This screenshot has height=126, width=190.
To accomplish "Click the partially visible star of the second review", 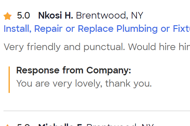I will pyautogui.click(x=8, y=125).
